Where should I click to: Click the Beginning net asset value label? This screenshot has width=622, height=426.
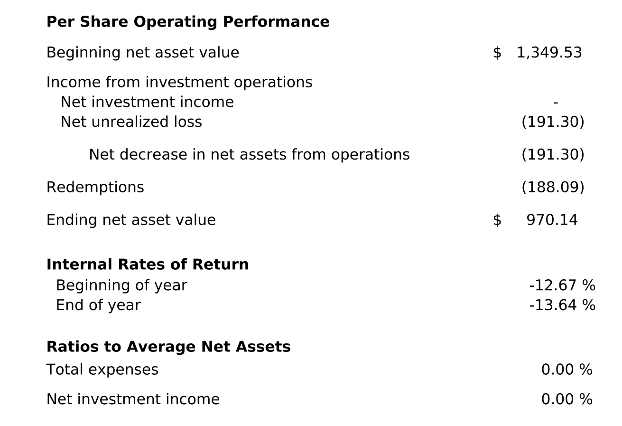[142, 52]
